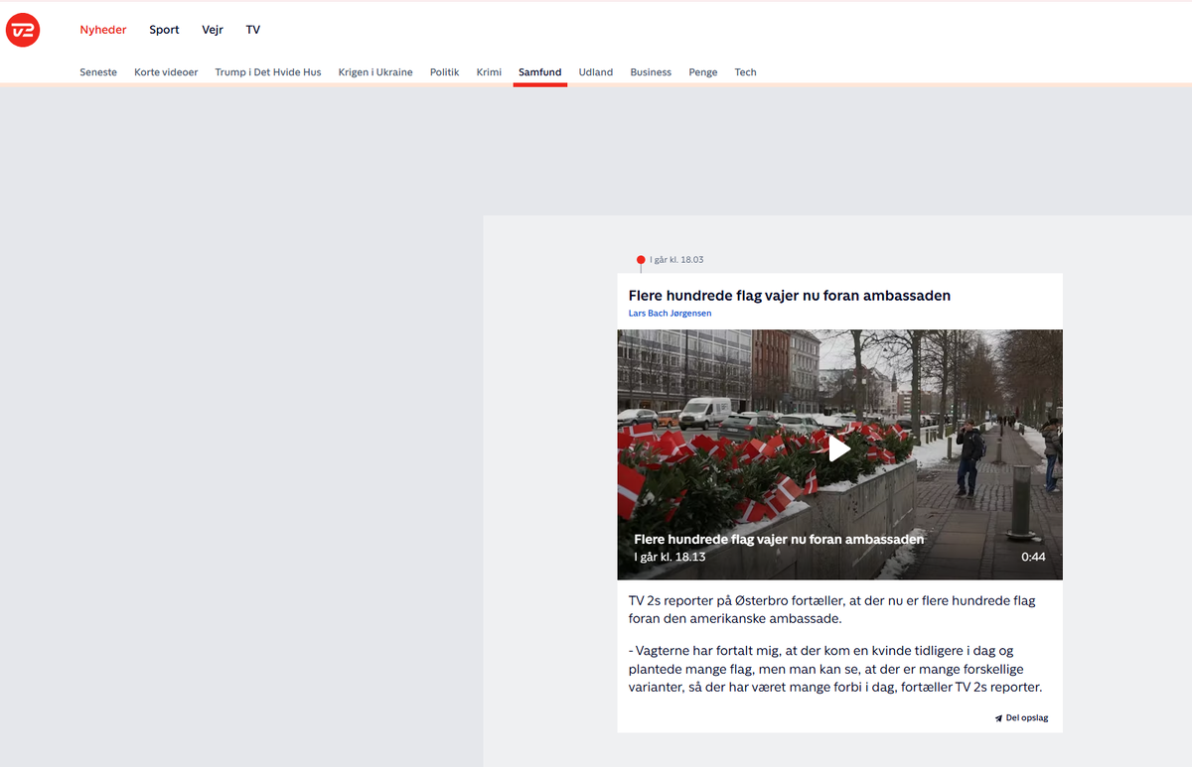Share the post via Del opslag

click(1021, 717)
